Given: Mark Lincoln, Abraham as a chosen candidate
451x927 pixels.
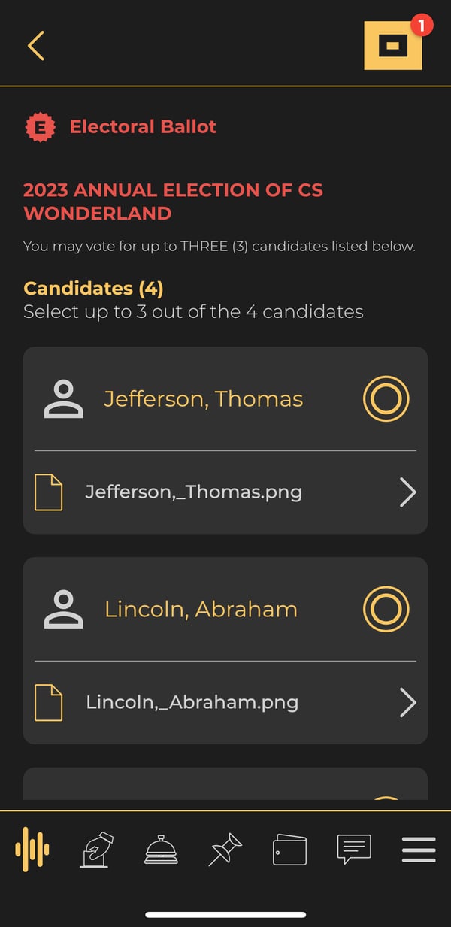Looking at the screenshot, I should [386, 609].
